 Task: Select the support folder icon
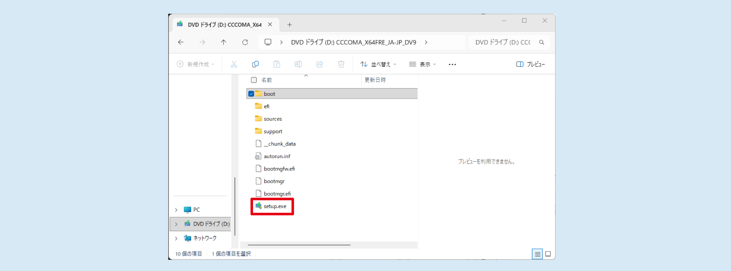(x=258, y=131)
